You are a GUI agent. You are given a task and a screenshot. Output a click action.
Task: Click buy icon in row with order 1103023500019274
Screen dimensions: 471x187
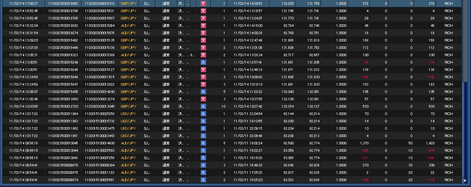click(203, 33)
